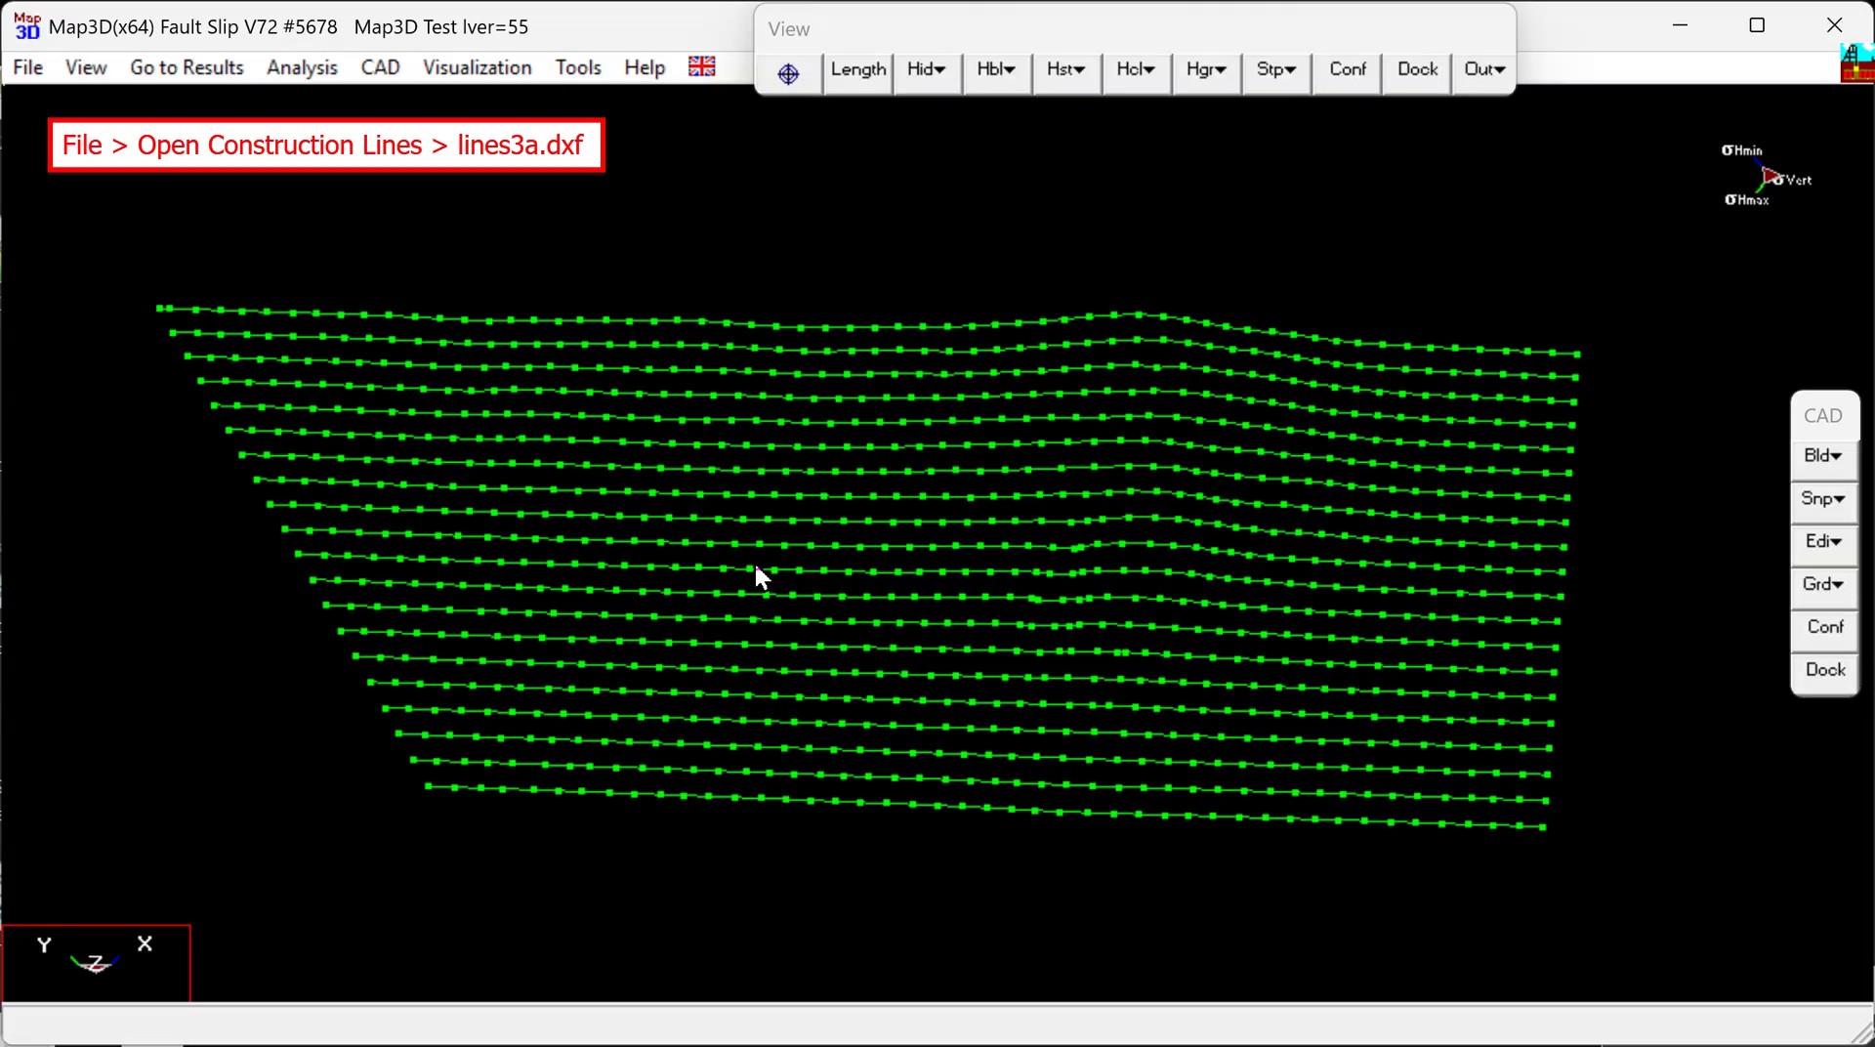Open the Visualization menu
The image size is (1875, 1047).
coord(477,67)
